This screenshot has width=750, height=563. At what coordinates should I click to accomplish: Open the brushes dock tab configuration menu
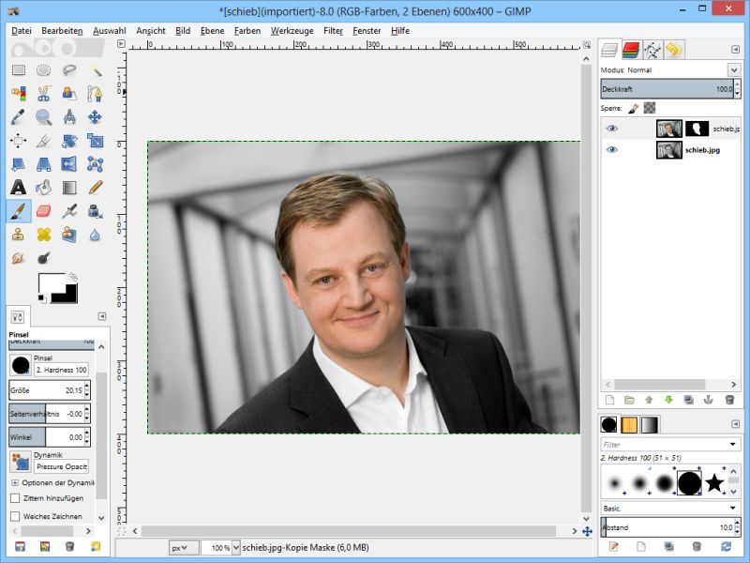(736, 424)
